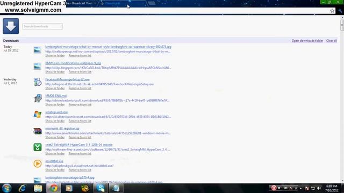This screenshot has width=344, height=193.
Task: Open the Chrome wrench settings menu
Action: (340, 11)
